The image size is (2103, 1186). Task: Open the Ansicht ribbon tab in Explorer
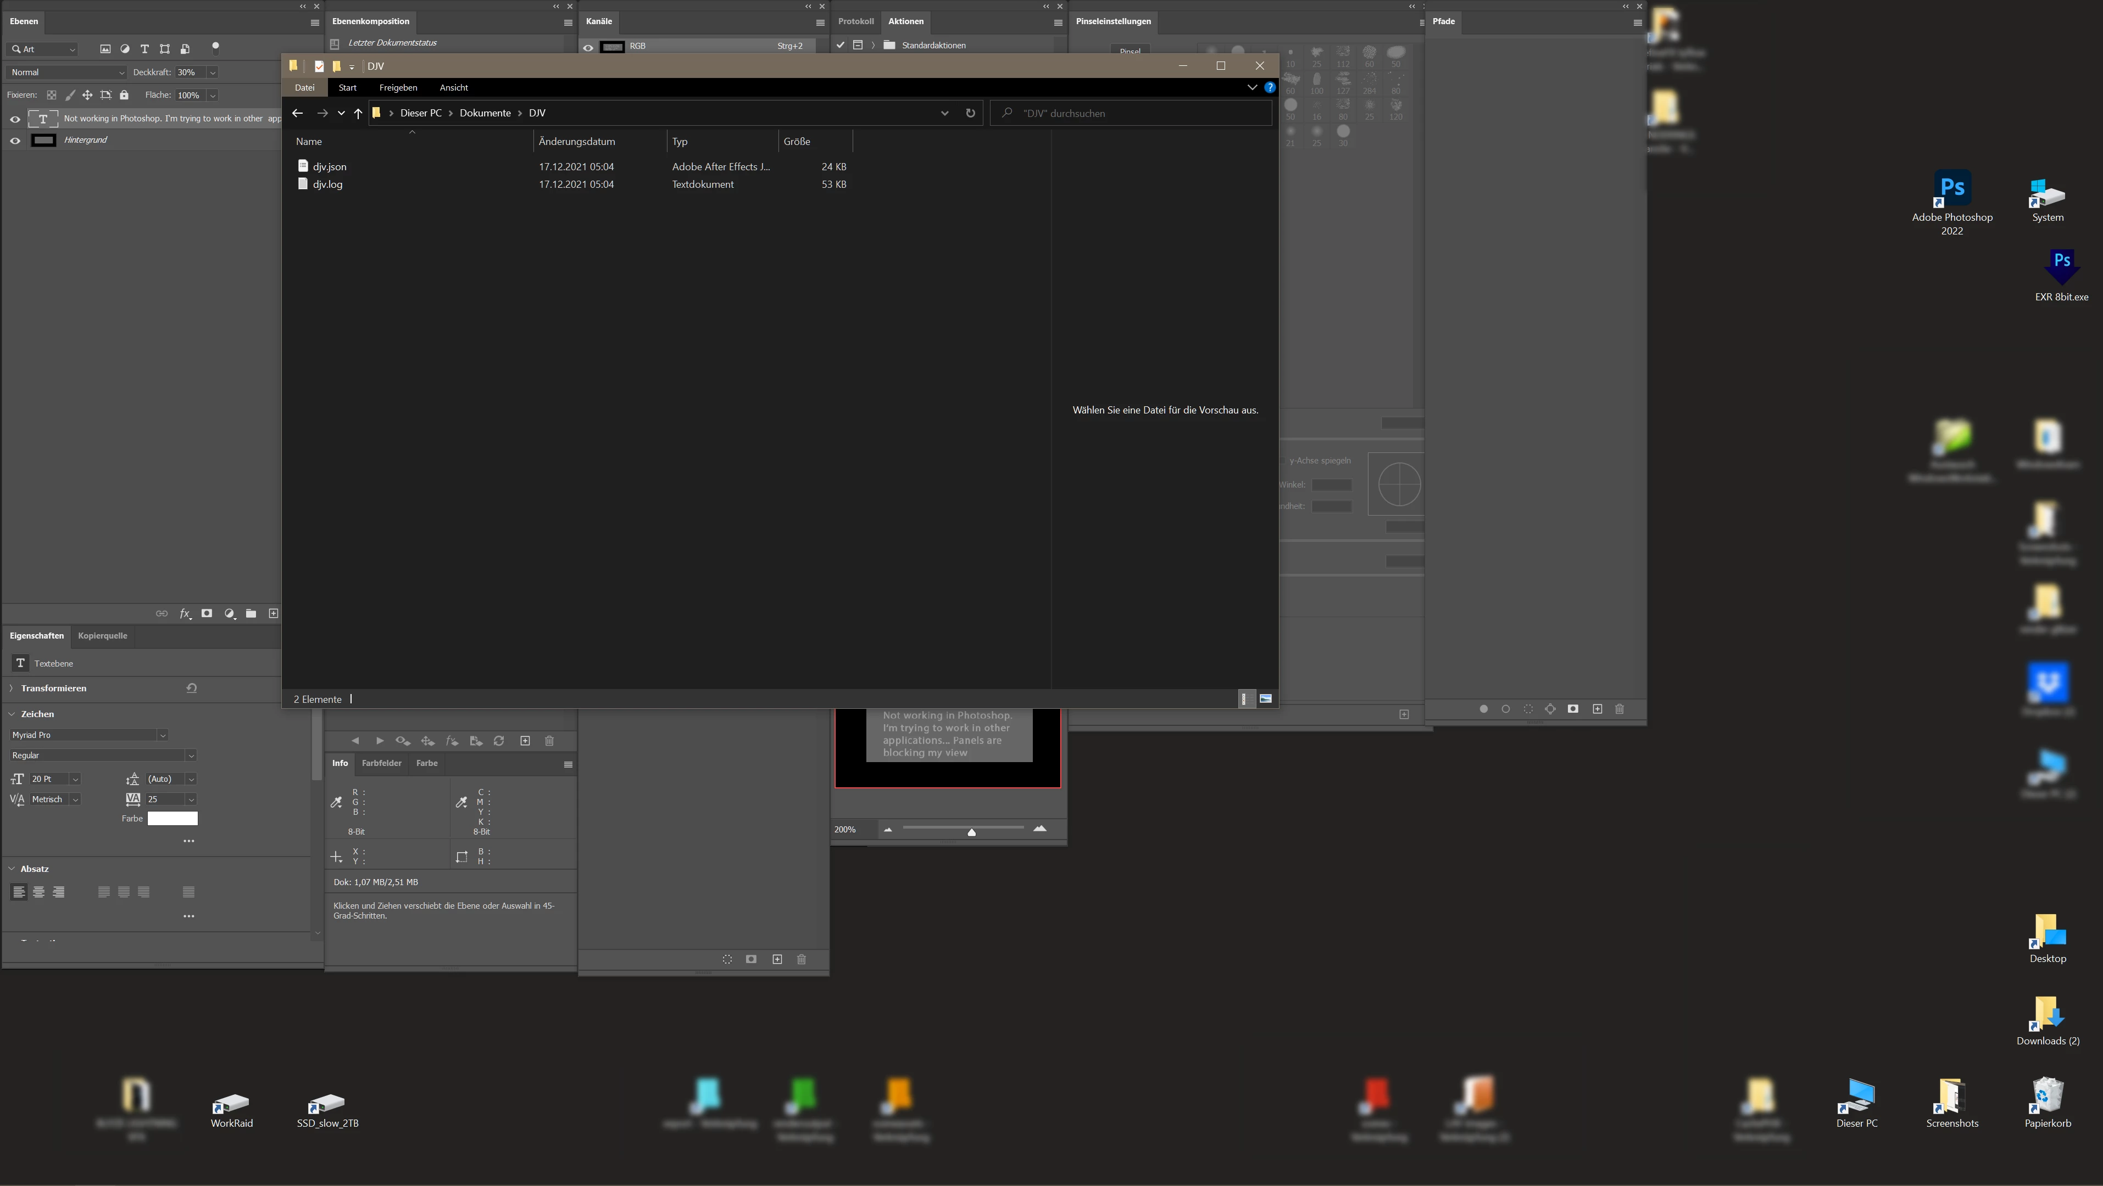point(453,87)
